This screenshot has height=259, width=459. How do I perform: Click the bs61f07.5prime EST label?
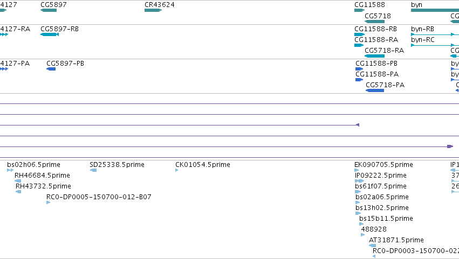381,186
